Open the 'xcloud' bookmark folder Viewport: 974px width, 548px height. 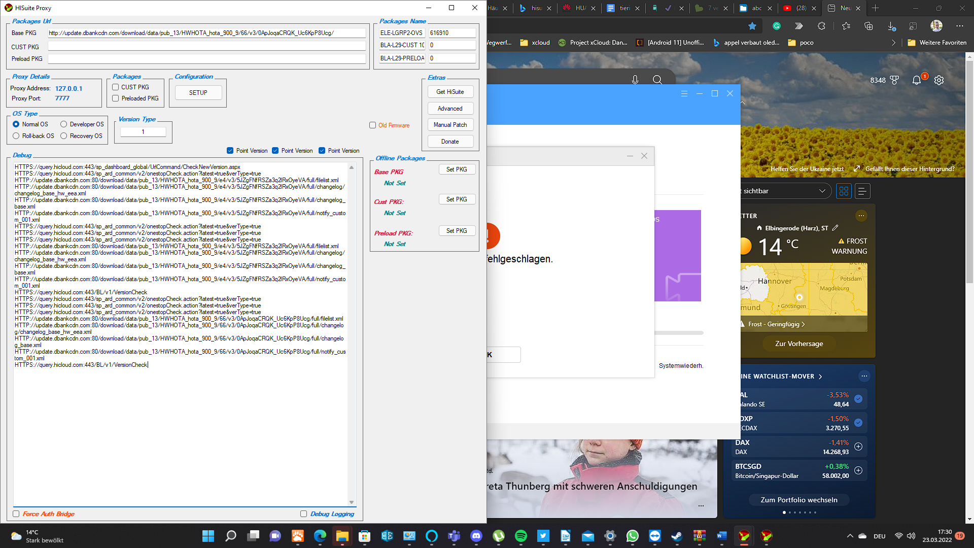[535, 43]
